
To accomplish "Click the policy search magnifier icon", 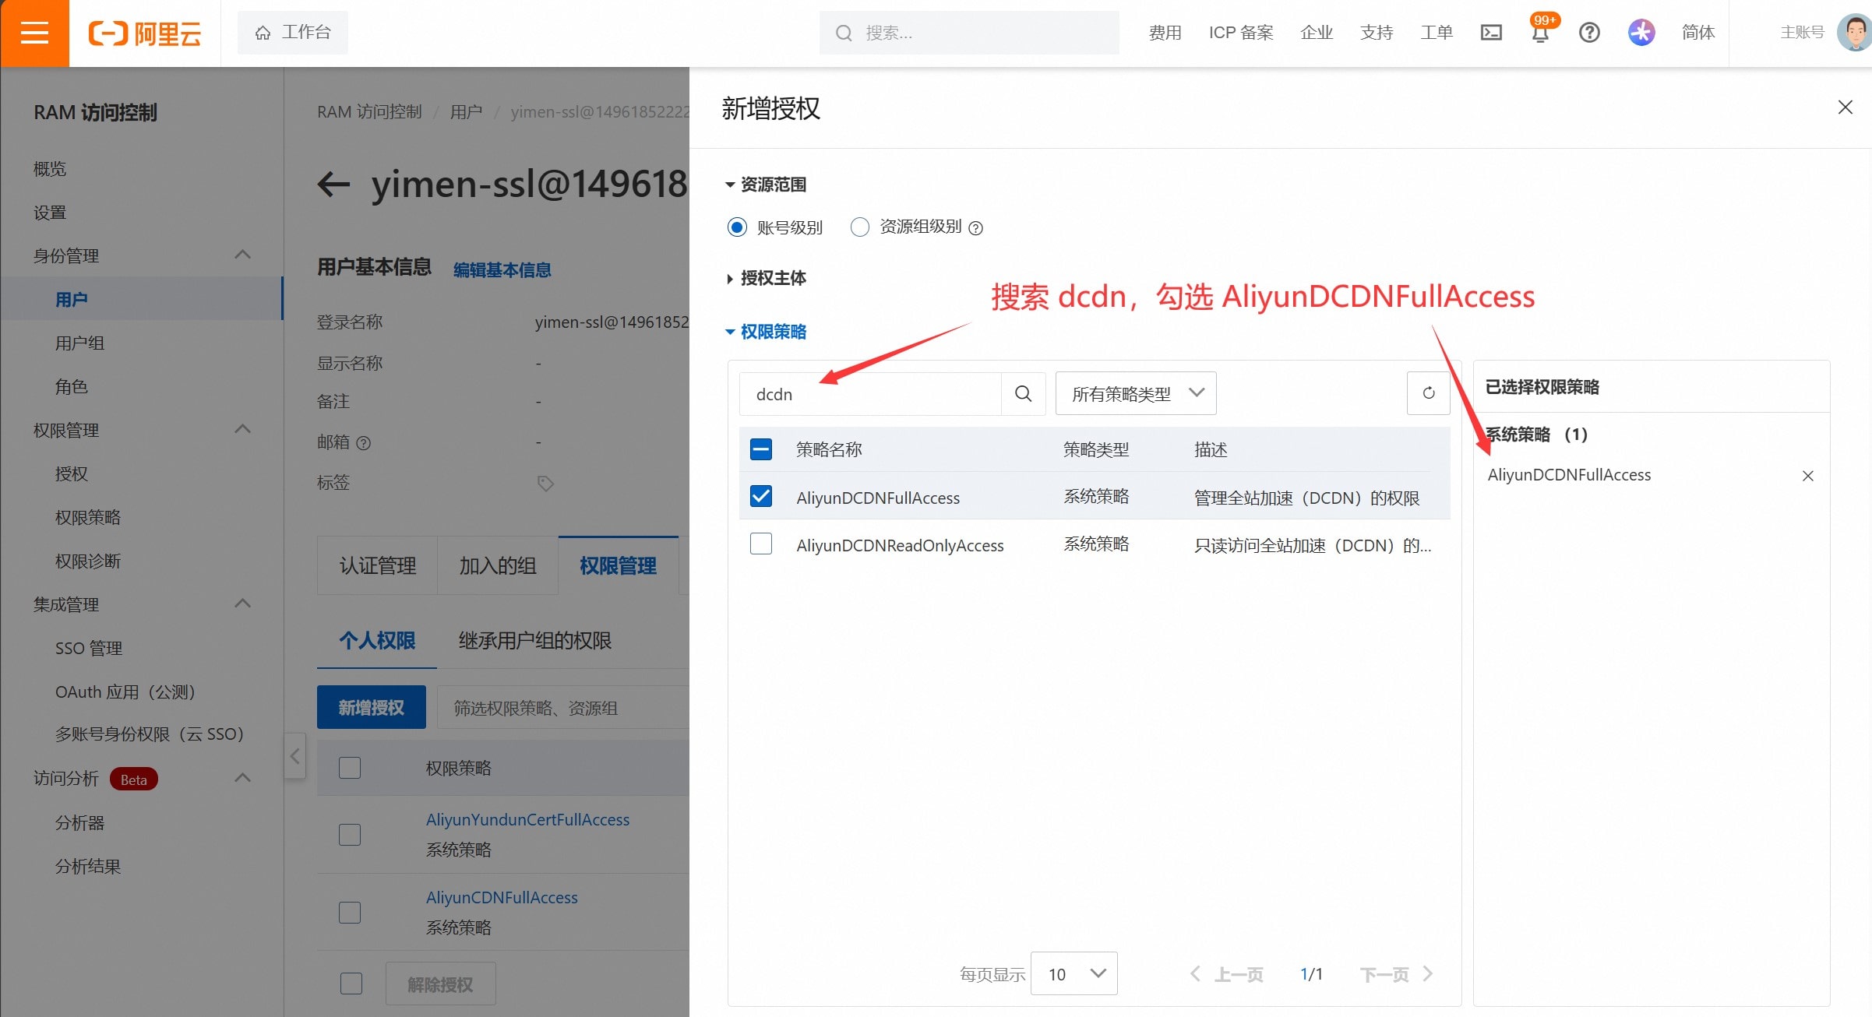I will click(x=1023, y=394).
